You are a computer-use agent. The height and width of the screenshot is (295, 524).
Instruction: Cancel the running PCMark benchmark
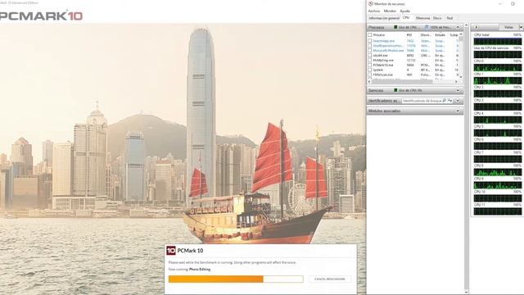tap(329, 279)
